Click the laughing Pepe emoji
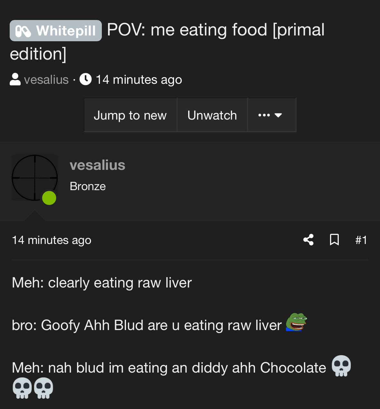The width and height of the screenshot is (380, 409). pyautogui.click(x=296, y=322)
